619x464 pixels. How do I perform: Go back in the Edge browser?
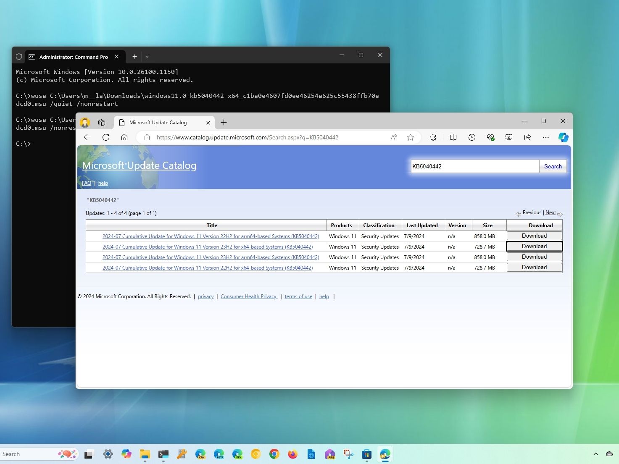pyautogui.click(x=87, y=137)
